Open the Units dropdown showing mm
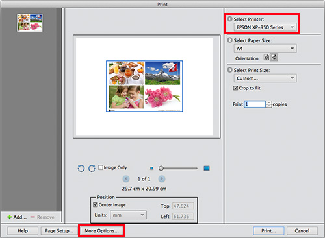 point(128,215)
